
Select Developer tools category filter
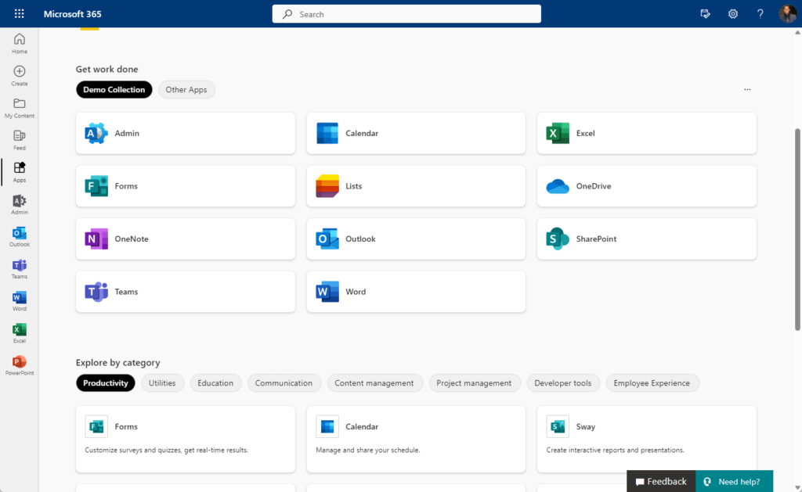pyautogui.click(x=562, y=383)
